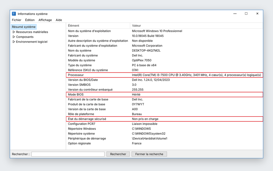This screenshot has width=273, height=171.
Task: Click the value 10.0.19045 Build 19045
Action: tap(148, 36)
